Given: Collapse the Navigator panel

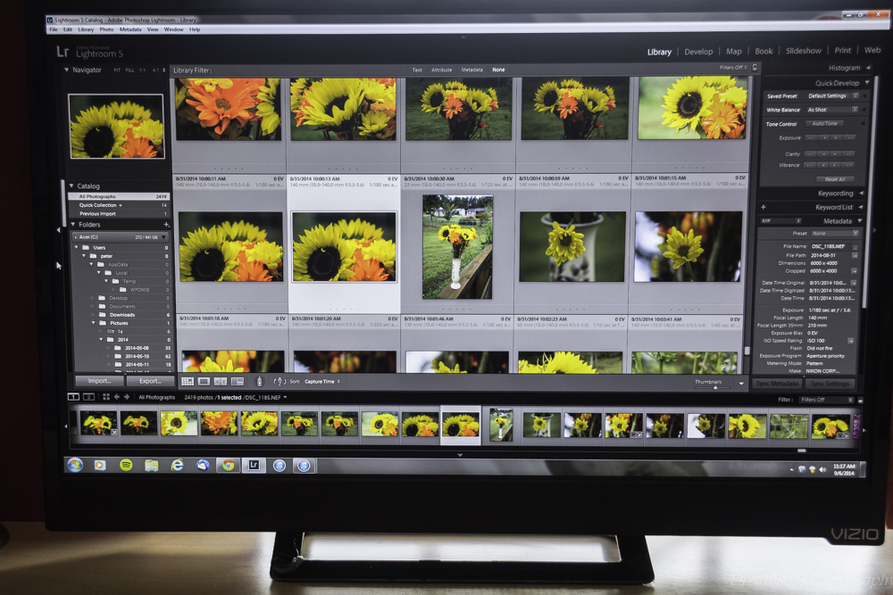Looking at the screenshot, I should pyautogui.click(x=65, y=70).
